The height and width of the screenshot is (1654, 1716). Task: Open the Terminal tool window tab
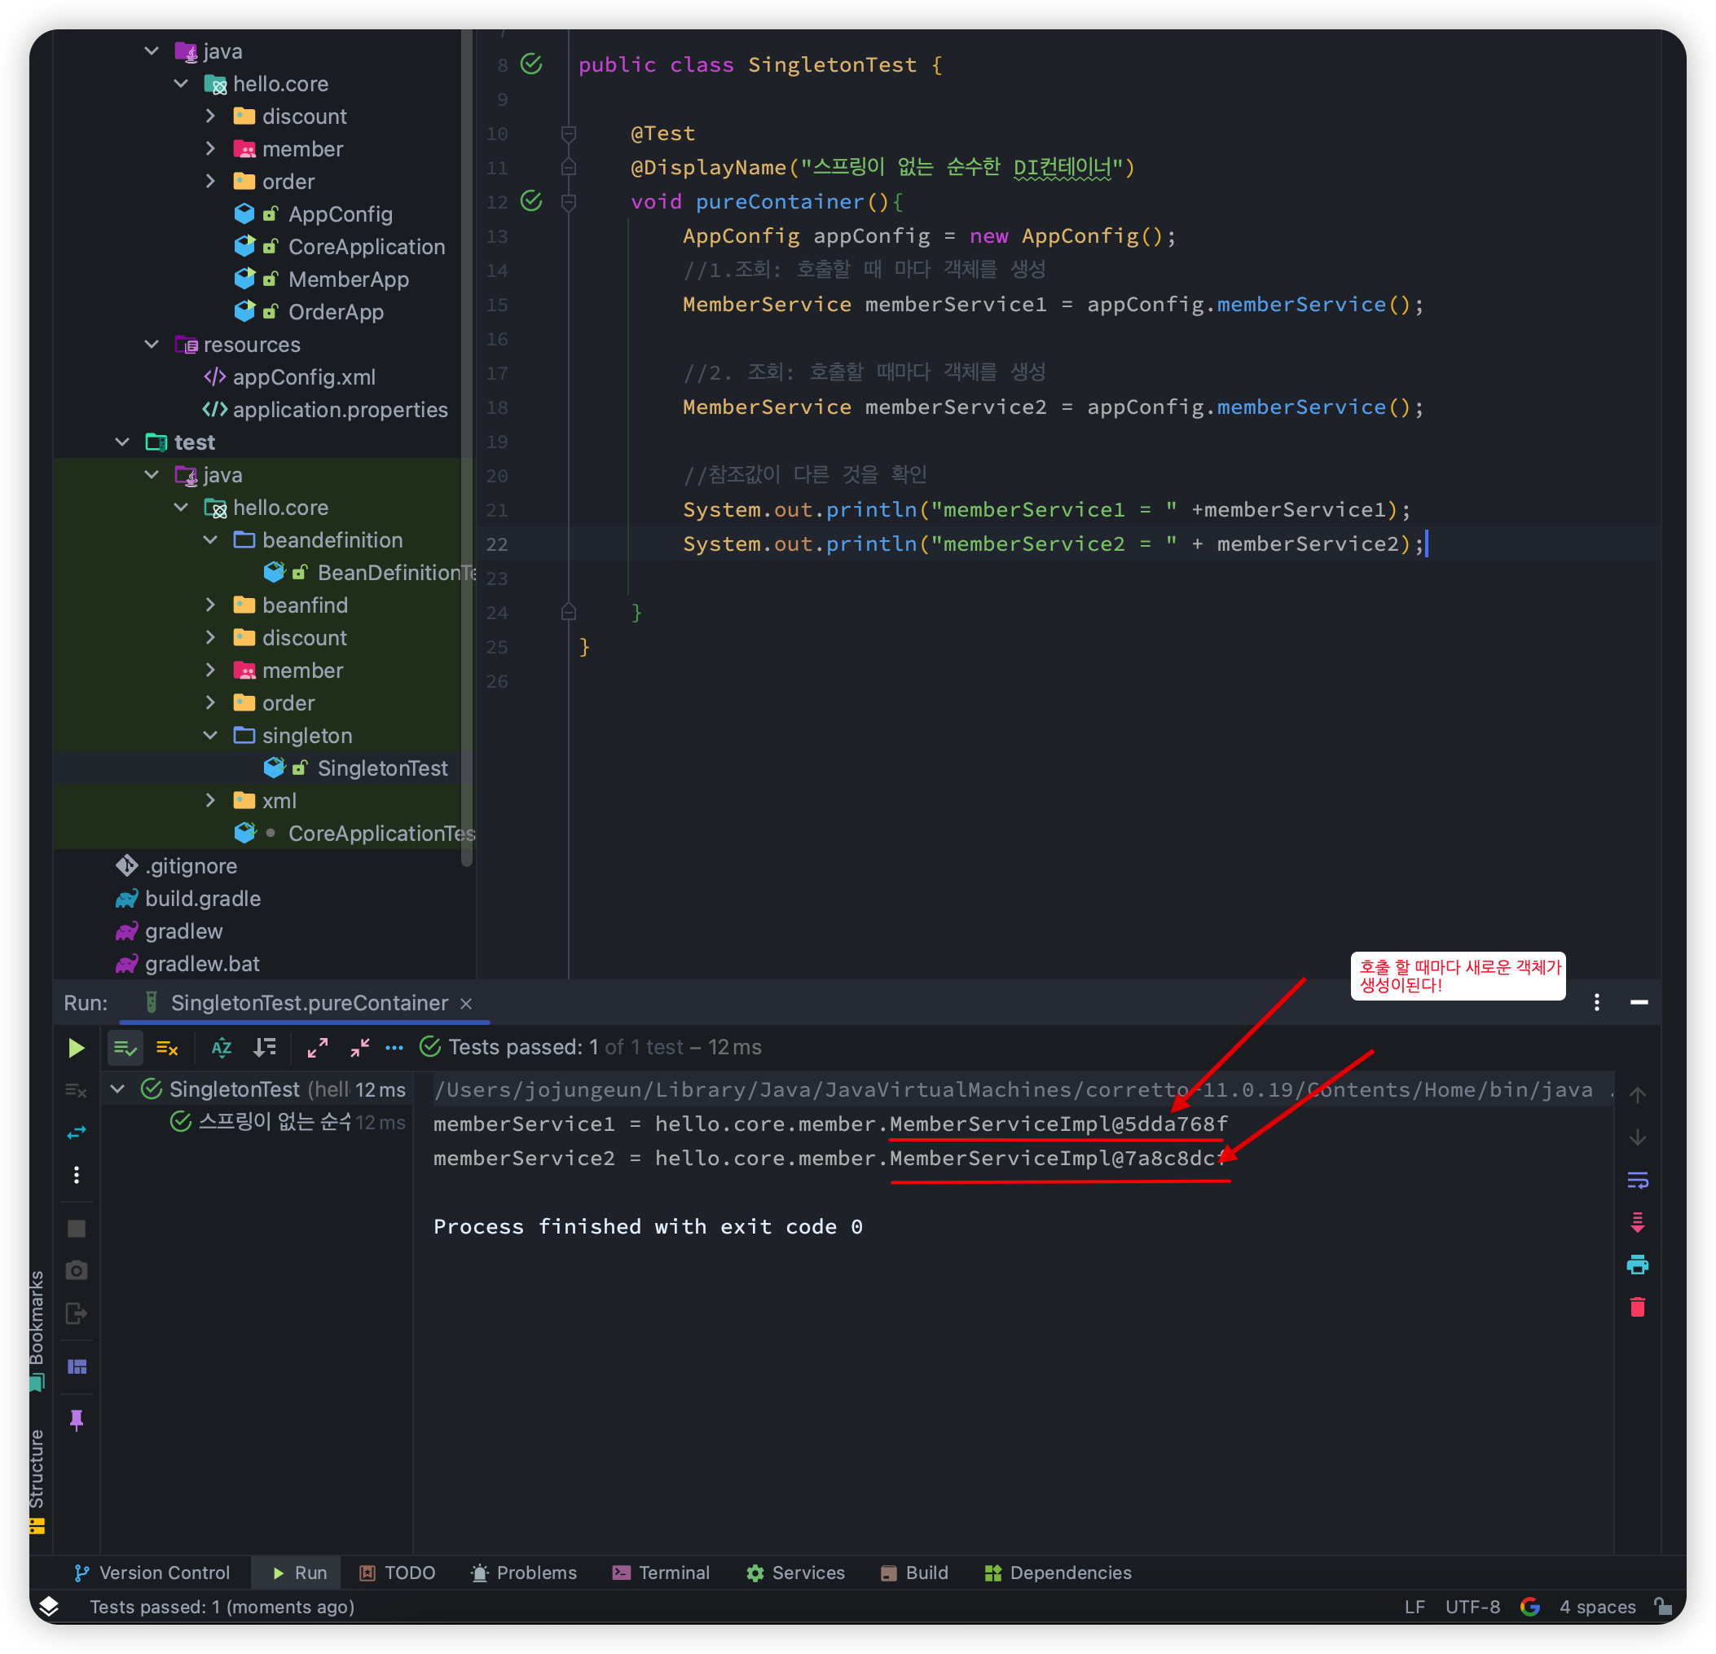click(661, 1573)
